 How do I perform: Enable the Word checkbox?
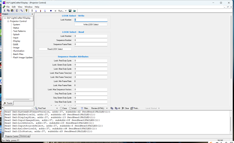(x=70, y=108)
